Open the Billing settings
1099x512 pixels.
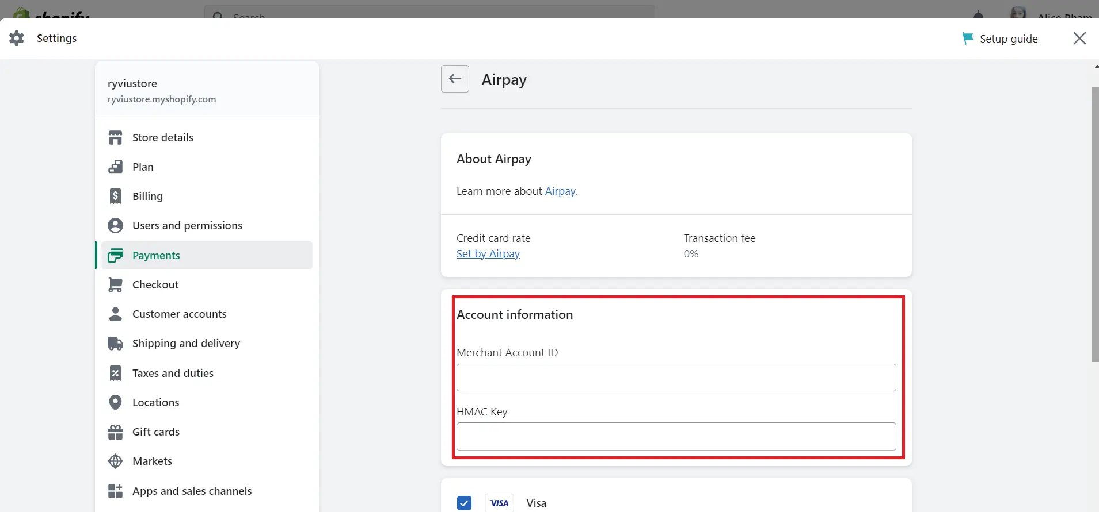[207, 197]
